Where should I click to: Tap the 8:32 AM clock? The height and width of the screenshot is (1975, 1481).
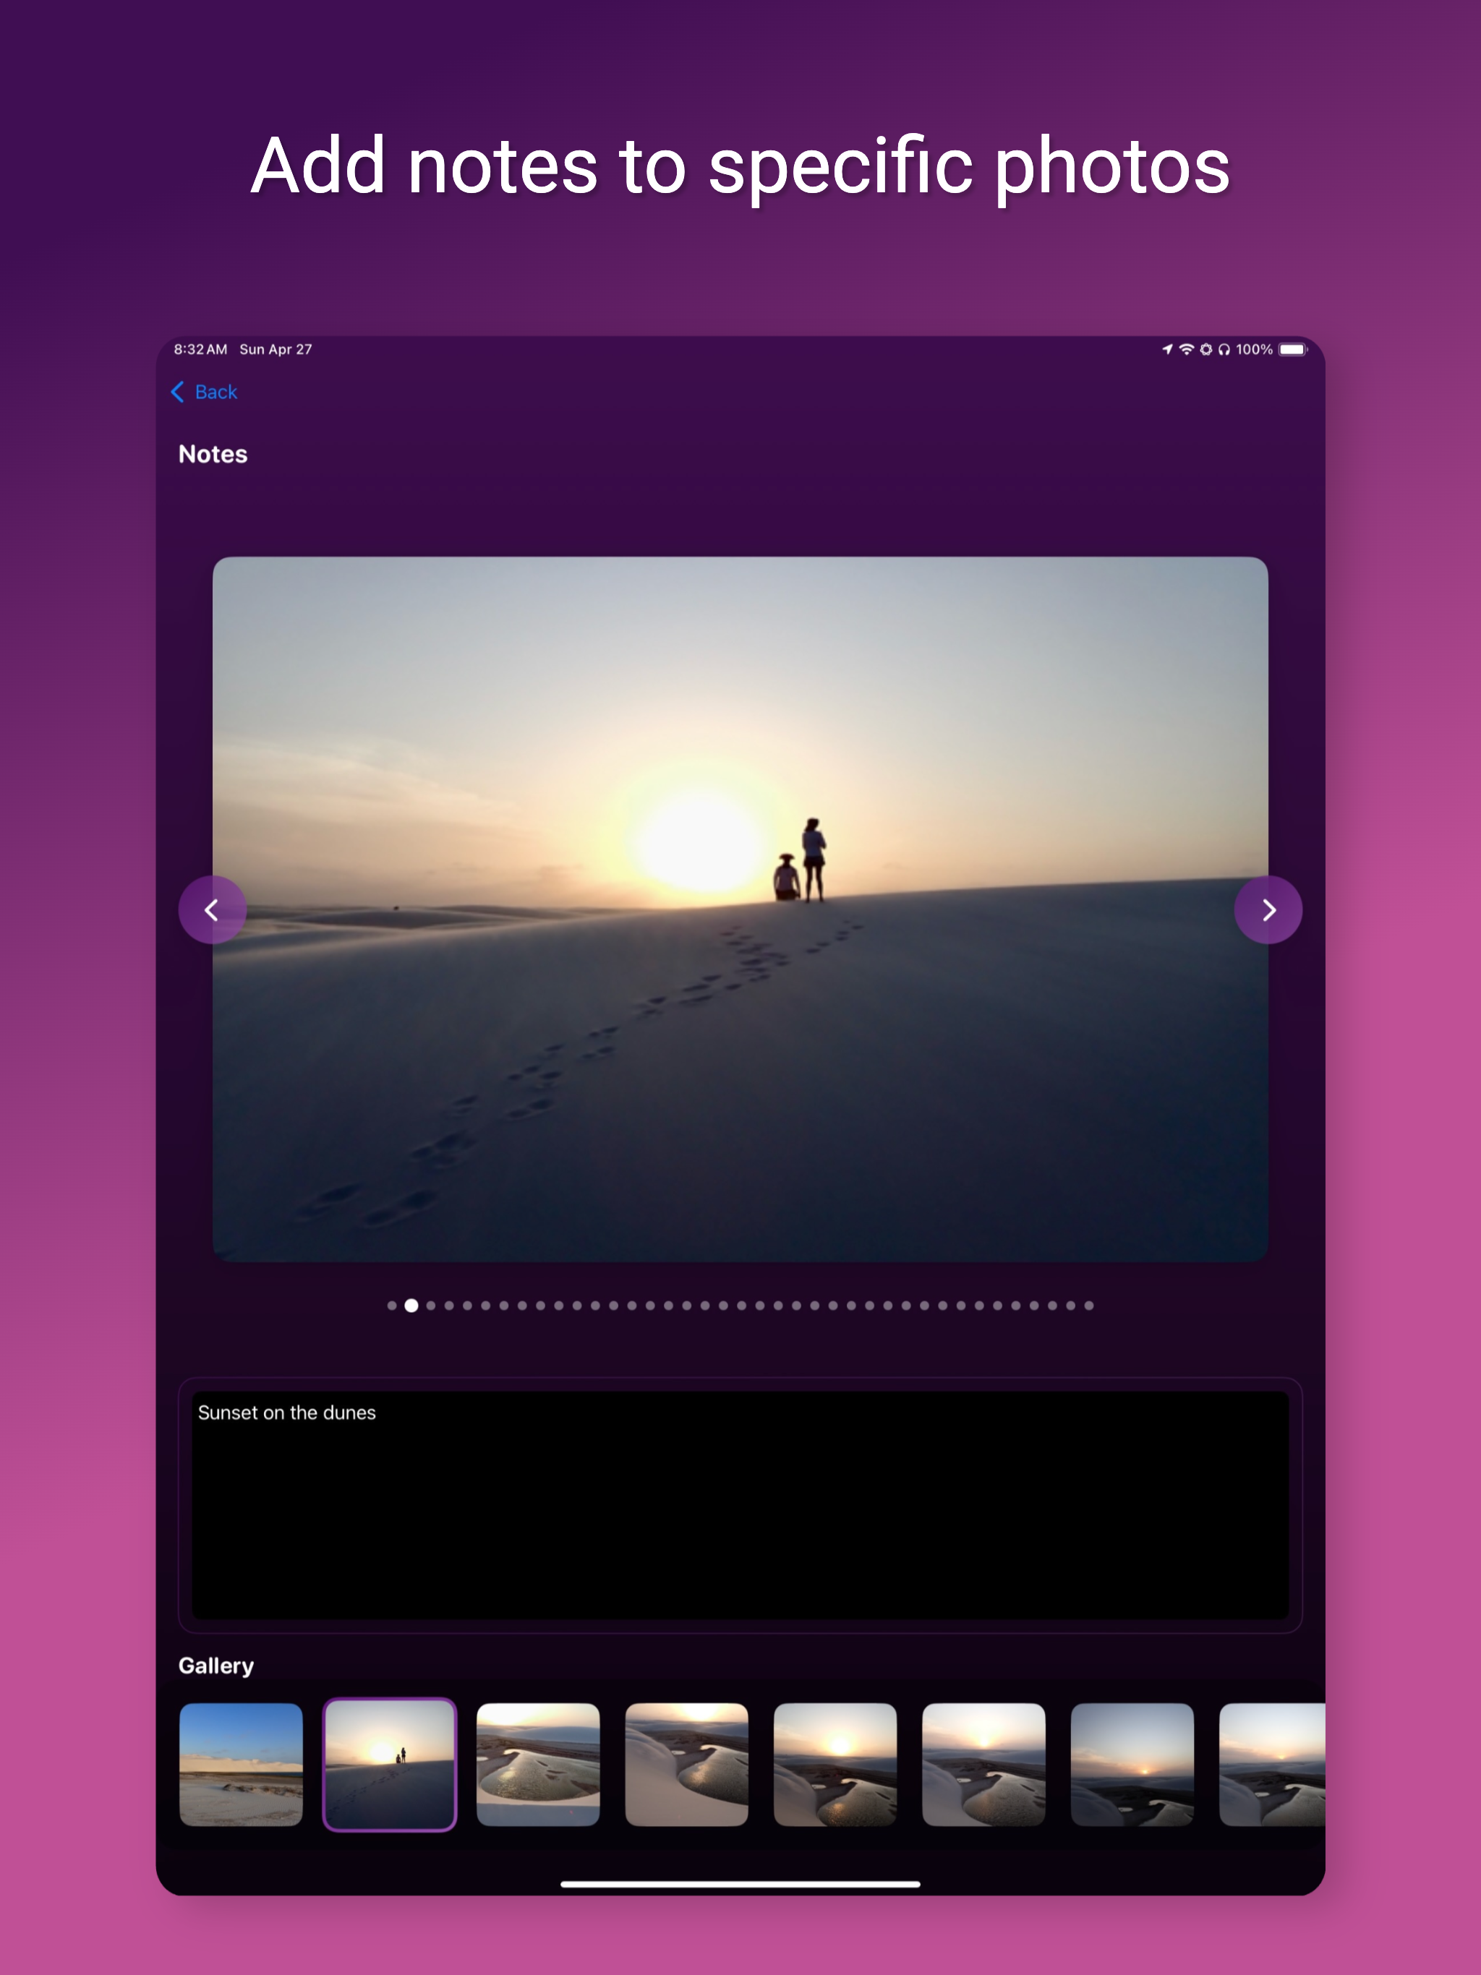pyautogui.click(x=200, y=349)
